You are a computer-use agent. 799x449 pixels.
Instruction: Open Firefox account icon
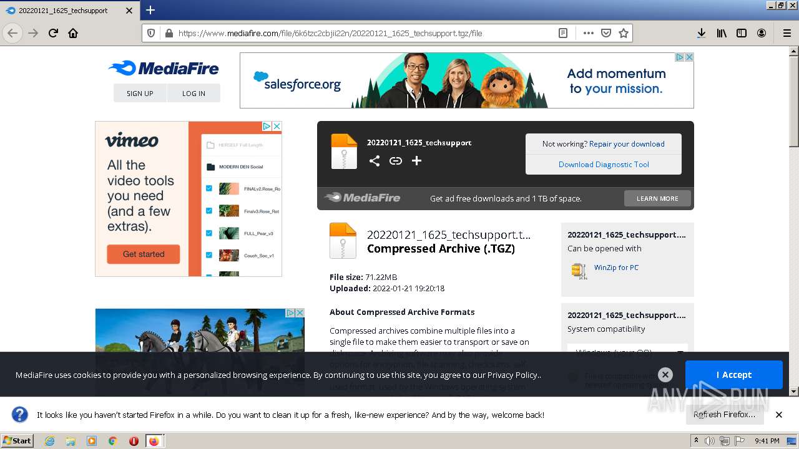(x=762, y=33)
